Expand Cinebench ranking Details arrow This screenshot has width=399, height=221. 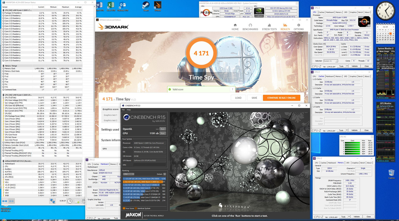(x=165, y=174)
